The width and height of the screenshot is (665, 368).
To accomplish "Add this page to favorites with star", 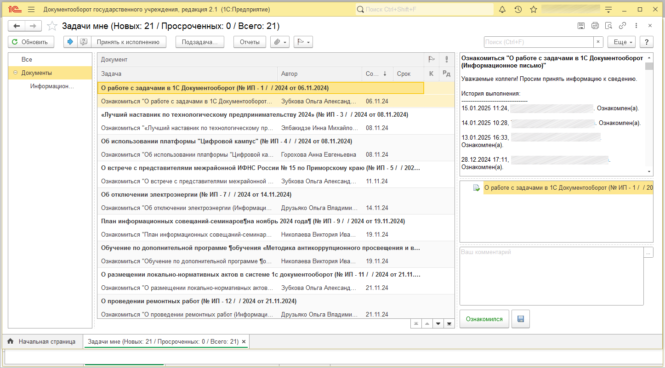I will [x=52, y=26].
